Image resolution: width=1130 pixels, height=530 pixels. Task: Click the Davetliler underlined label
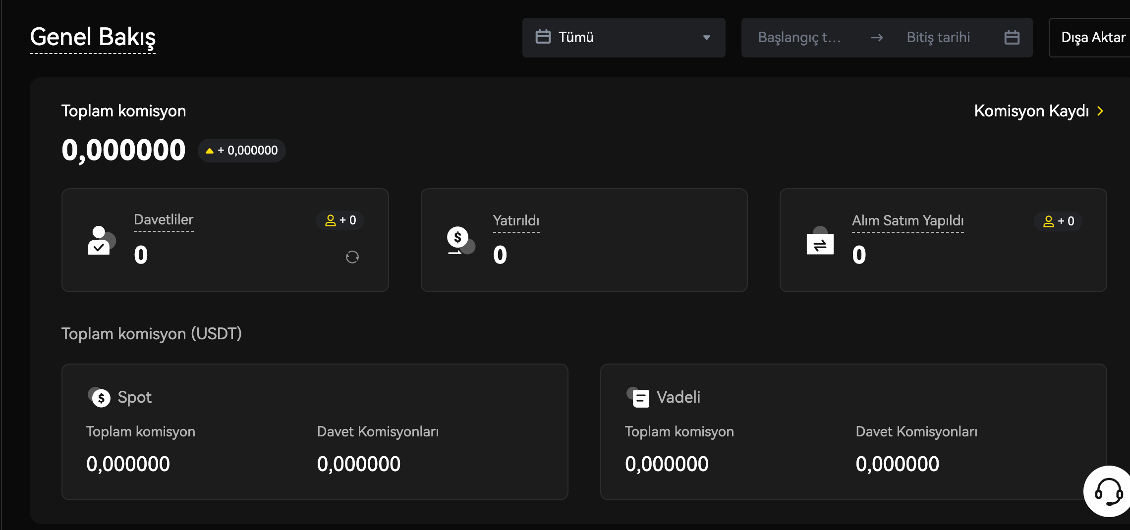(164, 220)
